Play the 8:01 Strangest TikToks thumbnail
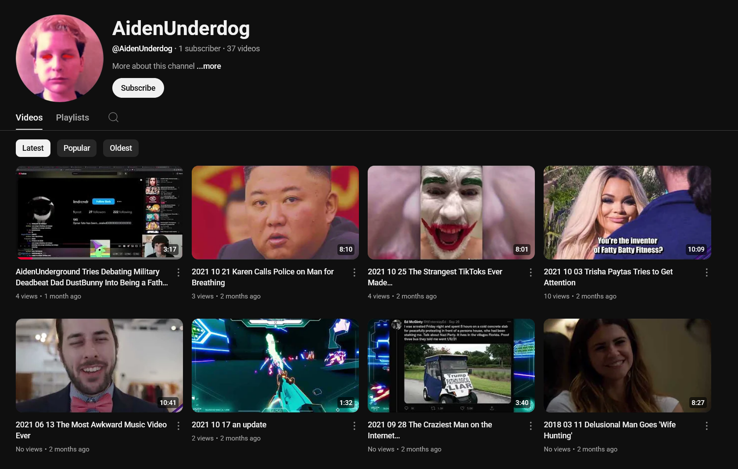This screenshot has width=738, height=469. pos(451,213)
